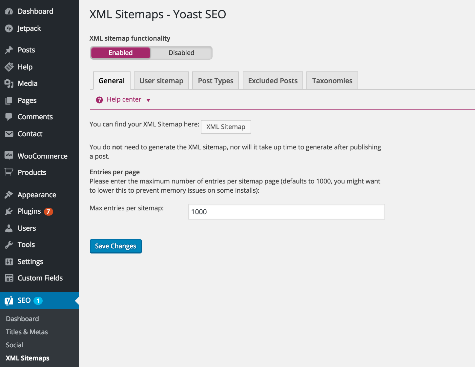Click the Posts pushpin icon
475x367 pixels.
pos(9,50)
